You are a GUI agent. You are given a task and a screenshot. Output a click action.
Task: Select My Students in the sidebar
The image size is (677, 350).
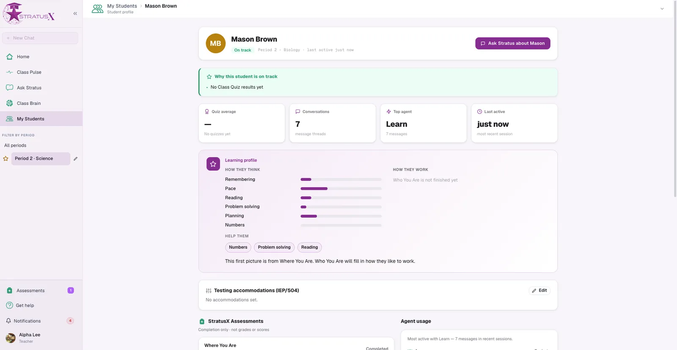coord(41,119)
